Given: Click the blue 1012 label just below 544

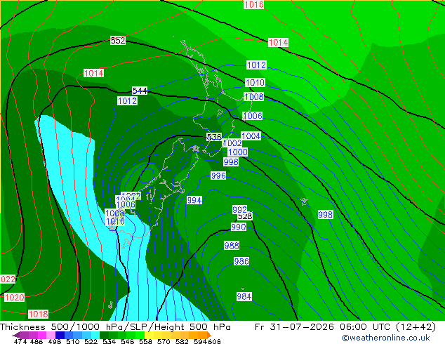Looking at the screenshot, I should pyautogui.click(x=128, y=101).
